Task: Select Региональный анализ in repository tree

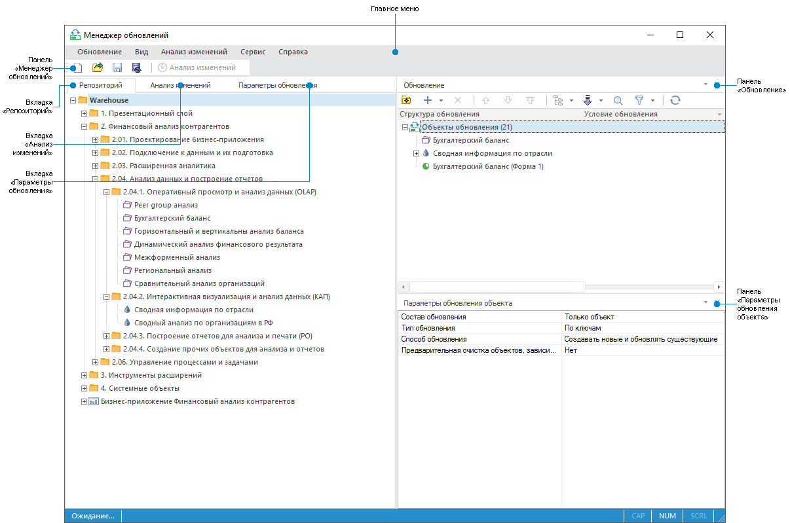Action: 173,270
